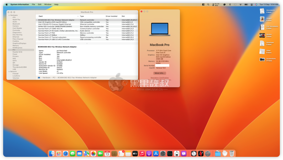Image resolution: width=283 pixels, height=160 pixels.
Task: Open Feedback Assistant purple Dock icon
Action: point(184,153)
